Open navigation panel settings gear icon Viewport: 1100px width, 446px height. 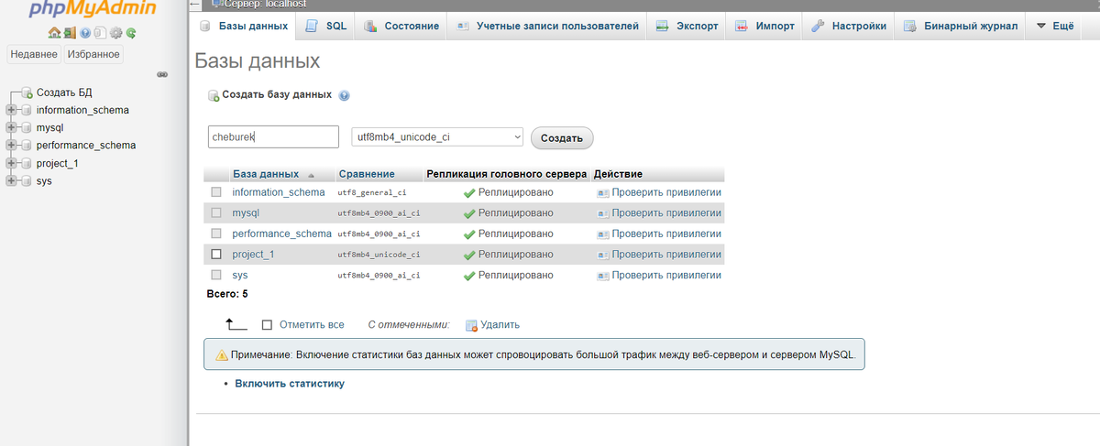point(115,33)
